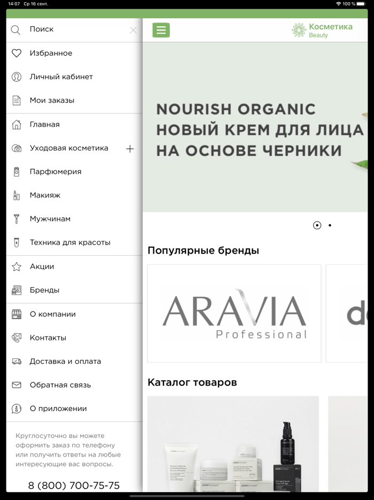The width and height of the screenshot is (374, 500).
Task: Tap the Косметика Beauty logo
Action: click(322, 31)
